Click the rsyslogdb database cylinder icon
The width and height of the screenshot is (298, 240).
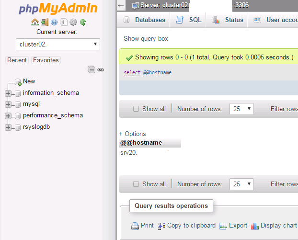(x=18, y=127)
